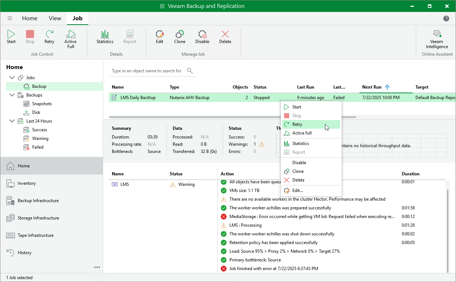Click the Edit job ribbon icon
This screenshot has width=456, height=282.
[x=160, y=37]
